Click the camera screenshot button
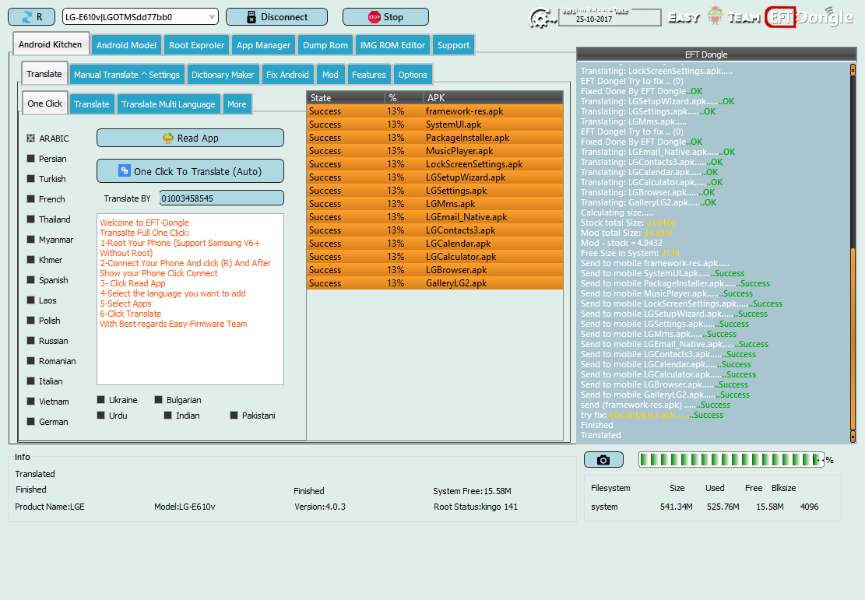This screenshot has width=865, height=600. [x=603, y=460]
